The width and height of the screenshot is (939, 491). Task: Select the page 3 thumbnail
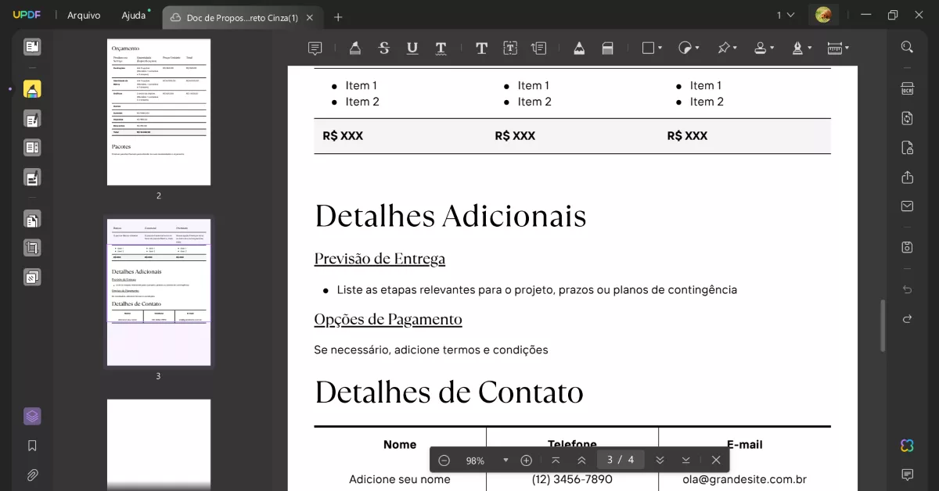tap(158, 291)
